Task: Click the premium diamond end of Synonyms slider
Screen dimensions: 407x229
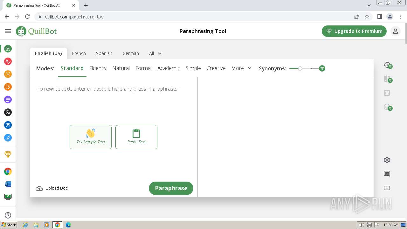Action: (x=322, y=68)
